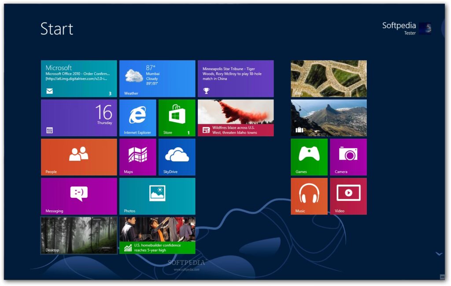Open the Messaging tile

tap(79, 196)
